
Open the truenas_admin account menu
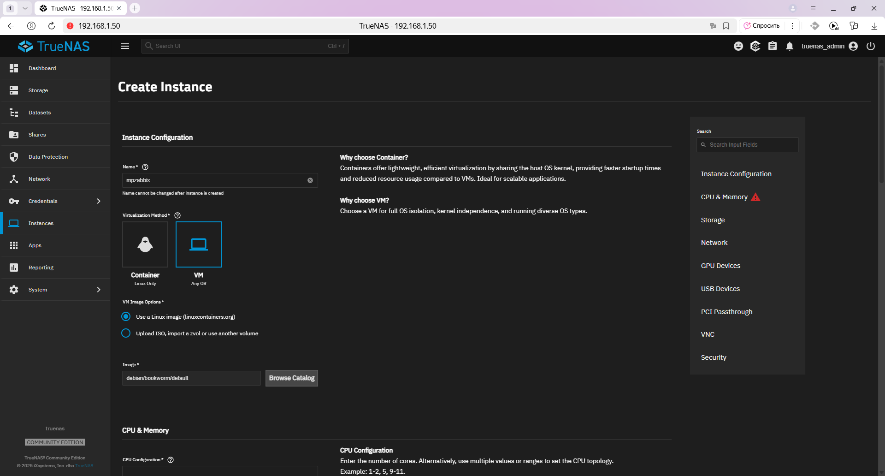829,46
